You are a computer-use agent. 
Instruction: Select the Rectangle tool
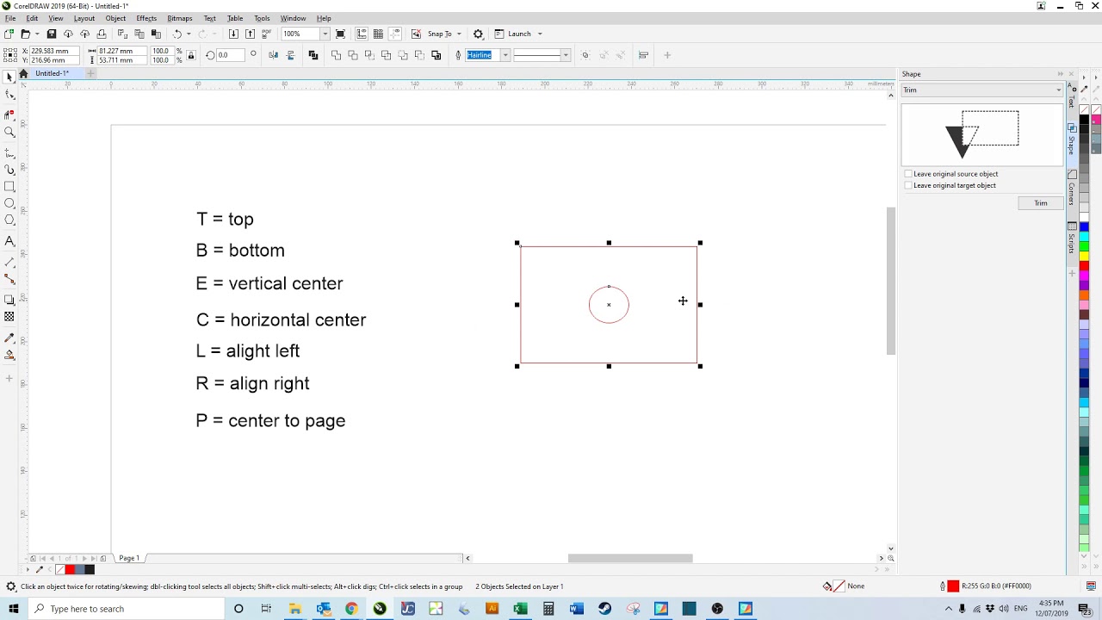[x=9, y=187]
